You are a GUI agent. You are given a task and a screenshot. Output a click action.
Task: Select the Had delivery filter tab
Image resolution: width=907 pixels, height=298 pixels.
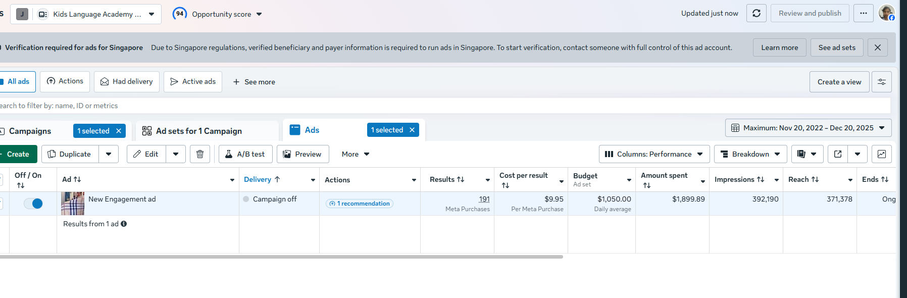[x=127, y=81]
